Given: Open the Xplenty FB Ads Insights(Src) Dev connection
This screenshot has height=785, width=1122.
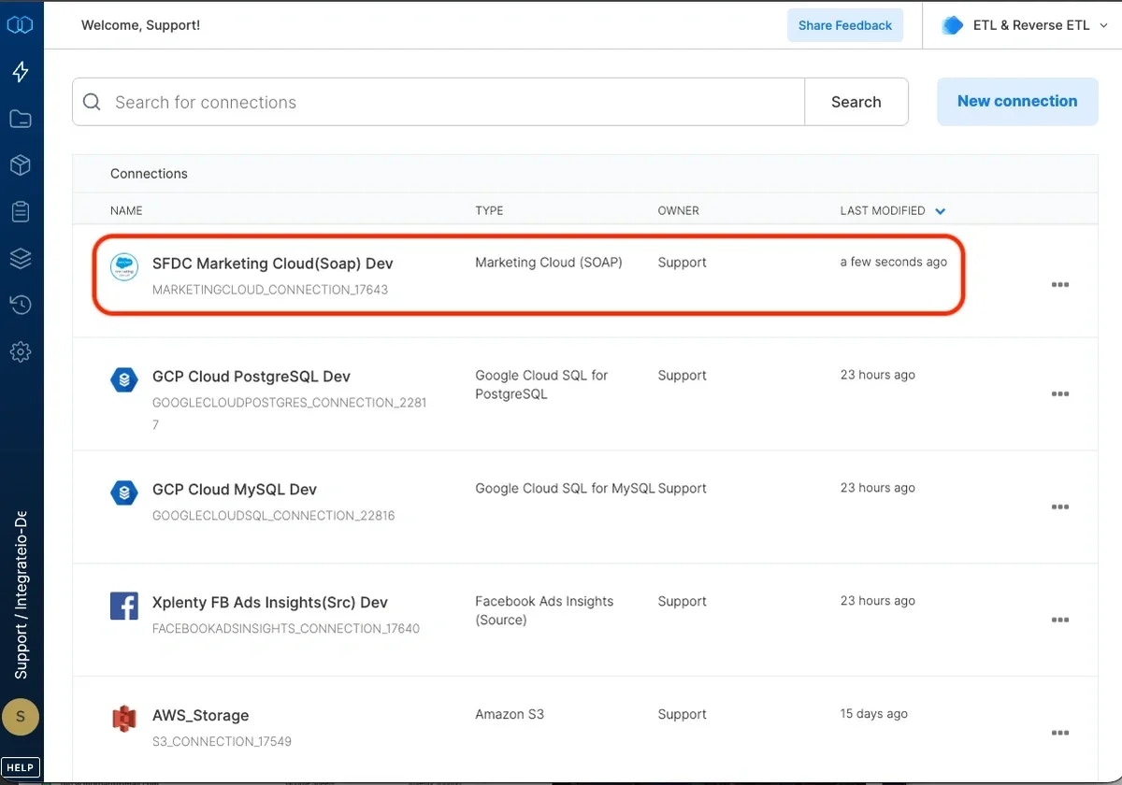Looking at the screenshot, I should [270, 603].
